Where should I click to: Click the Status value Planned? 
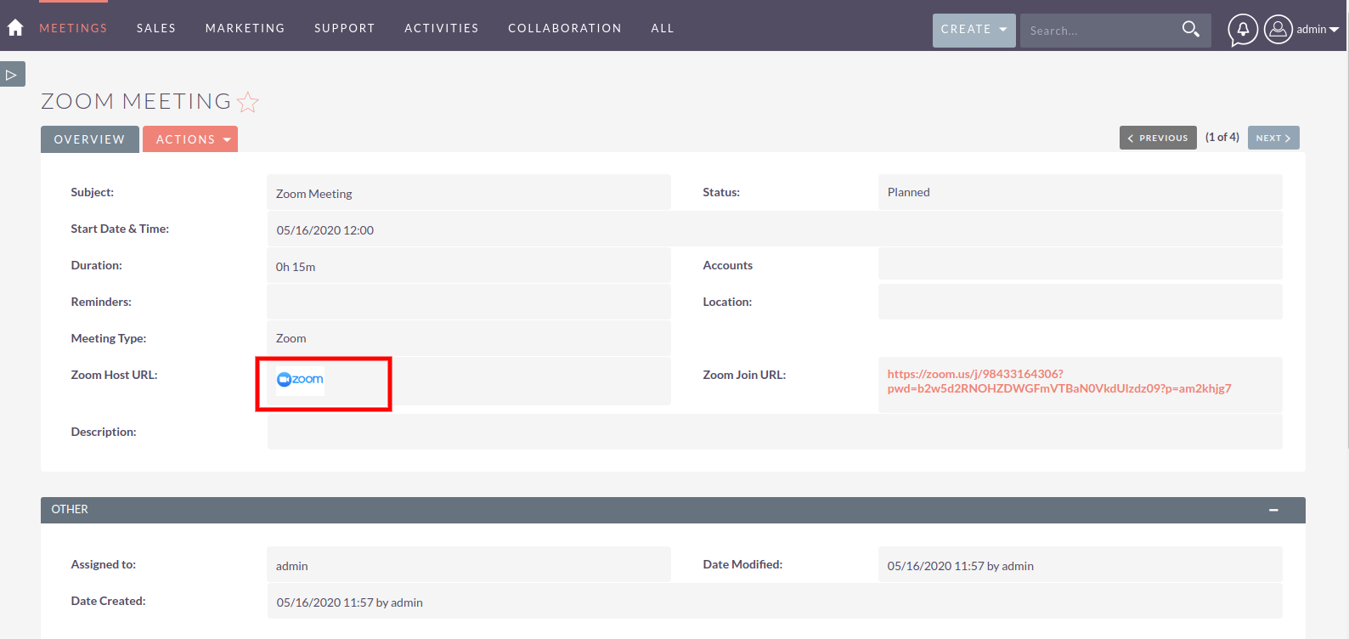click(909, 192)
